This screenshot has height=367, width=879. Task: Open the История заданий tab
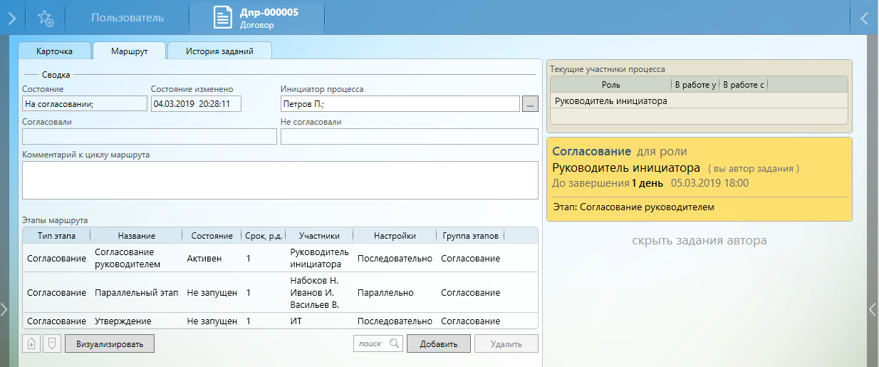pos(219,51)
